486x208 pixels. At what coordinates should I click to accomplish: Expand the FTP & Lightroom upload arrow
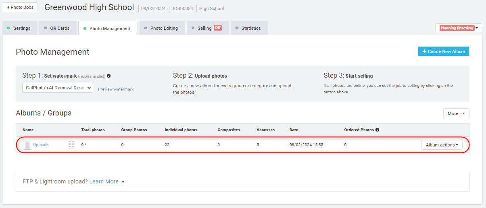tap(123, 182)
